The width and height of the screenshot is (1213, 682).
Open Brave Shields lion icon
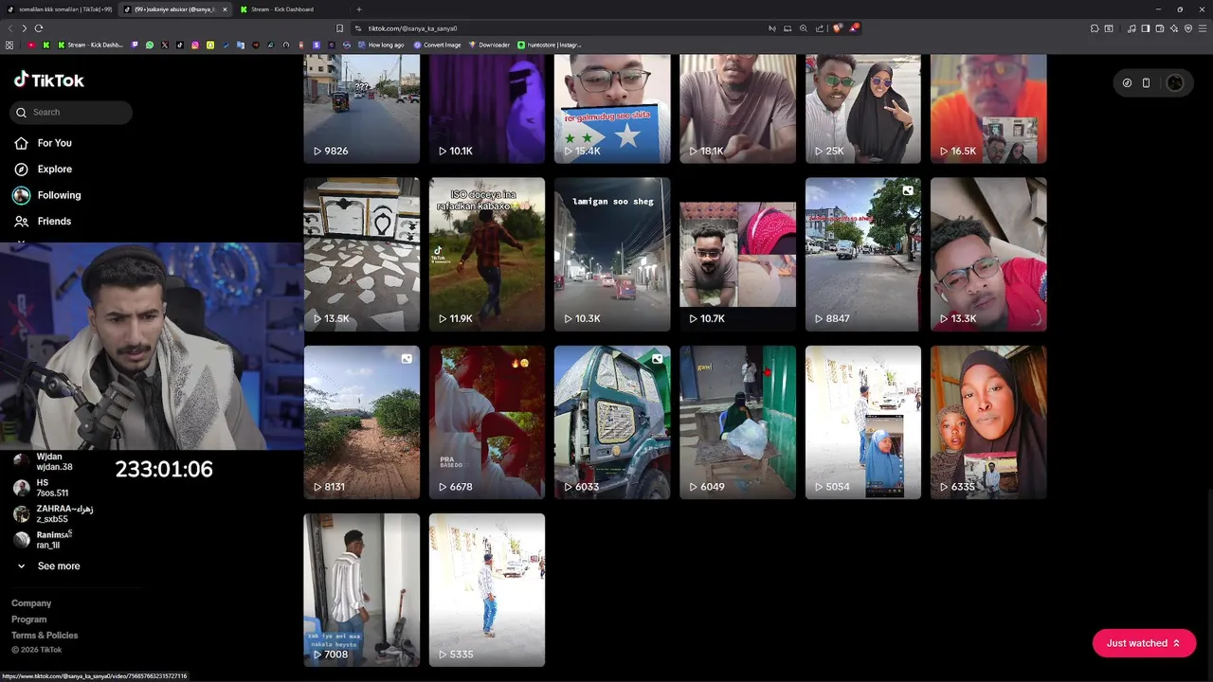838,28
